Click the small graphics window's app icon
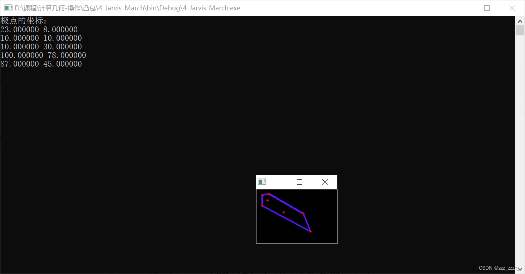The width and height of the screenshot is (525, 274). tap(262, 182)
